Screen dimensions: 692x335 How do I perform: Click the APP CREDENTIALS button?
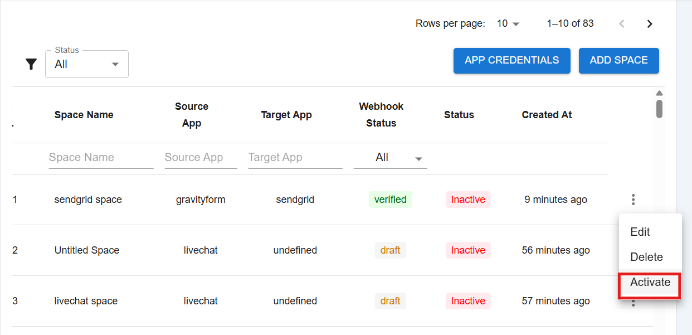click(x=511, y=60)
